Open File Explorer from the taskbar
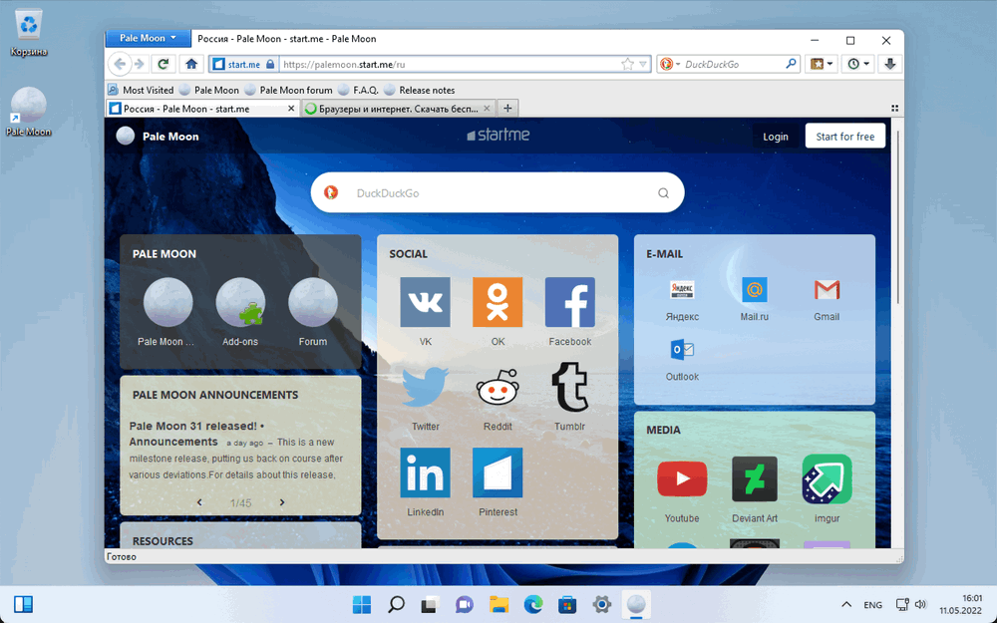997x623 pixels. (x=499, y=605)
